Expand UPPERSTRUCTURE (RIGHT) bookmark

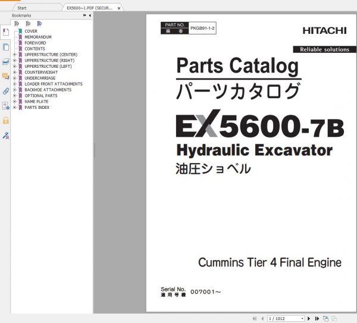(14, 60)
